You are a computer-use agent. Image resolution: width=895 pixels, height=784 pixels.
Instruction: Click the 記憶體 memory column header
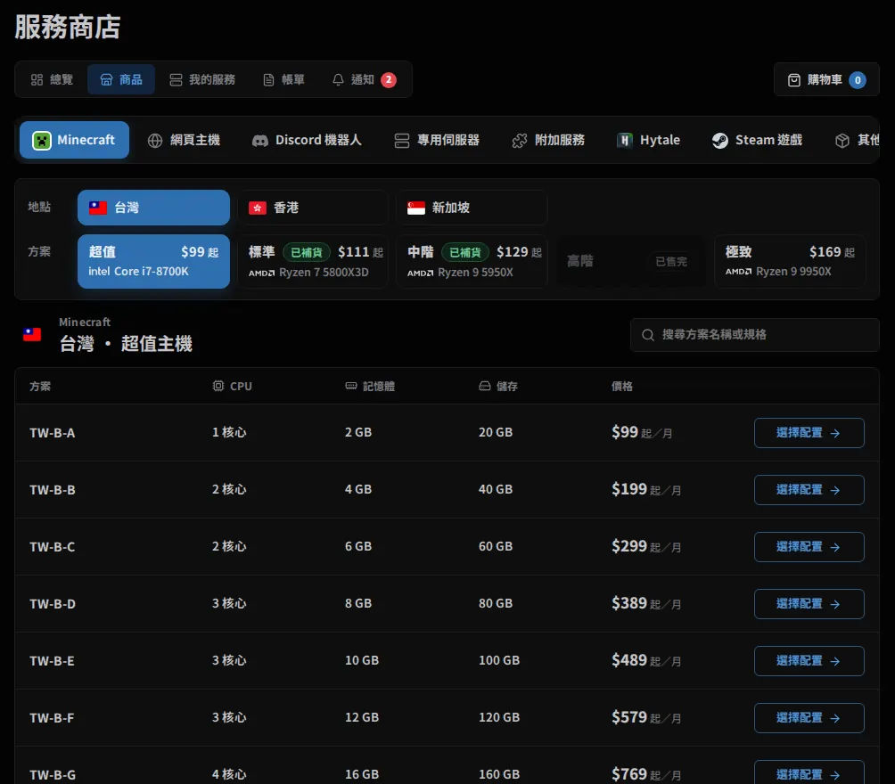tap(370, 387)
